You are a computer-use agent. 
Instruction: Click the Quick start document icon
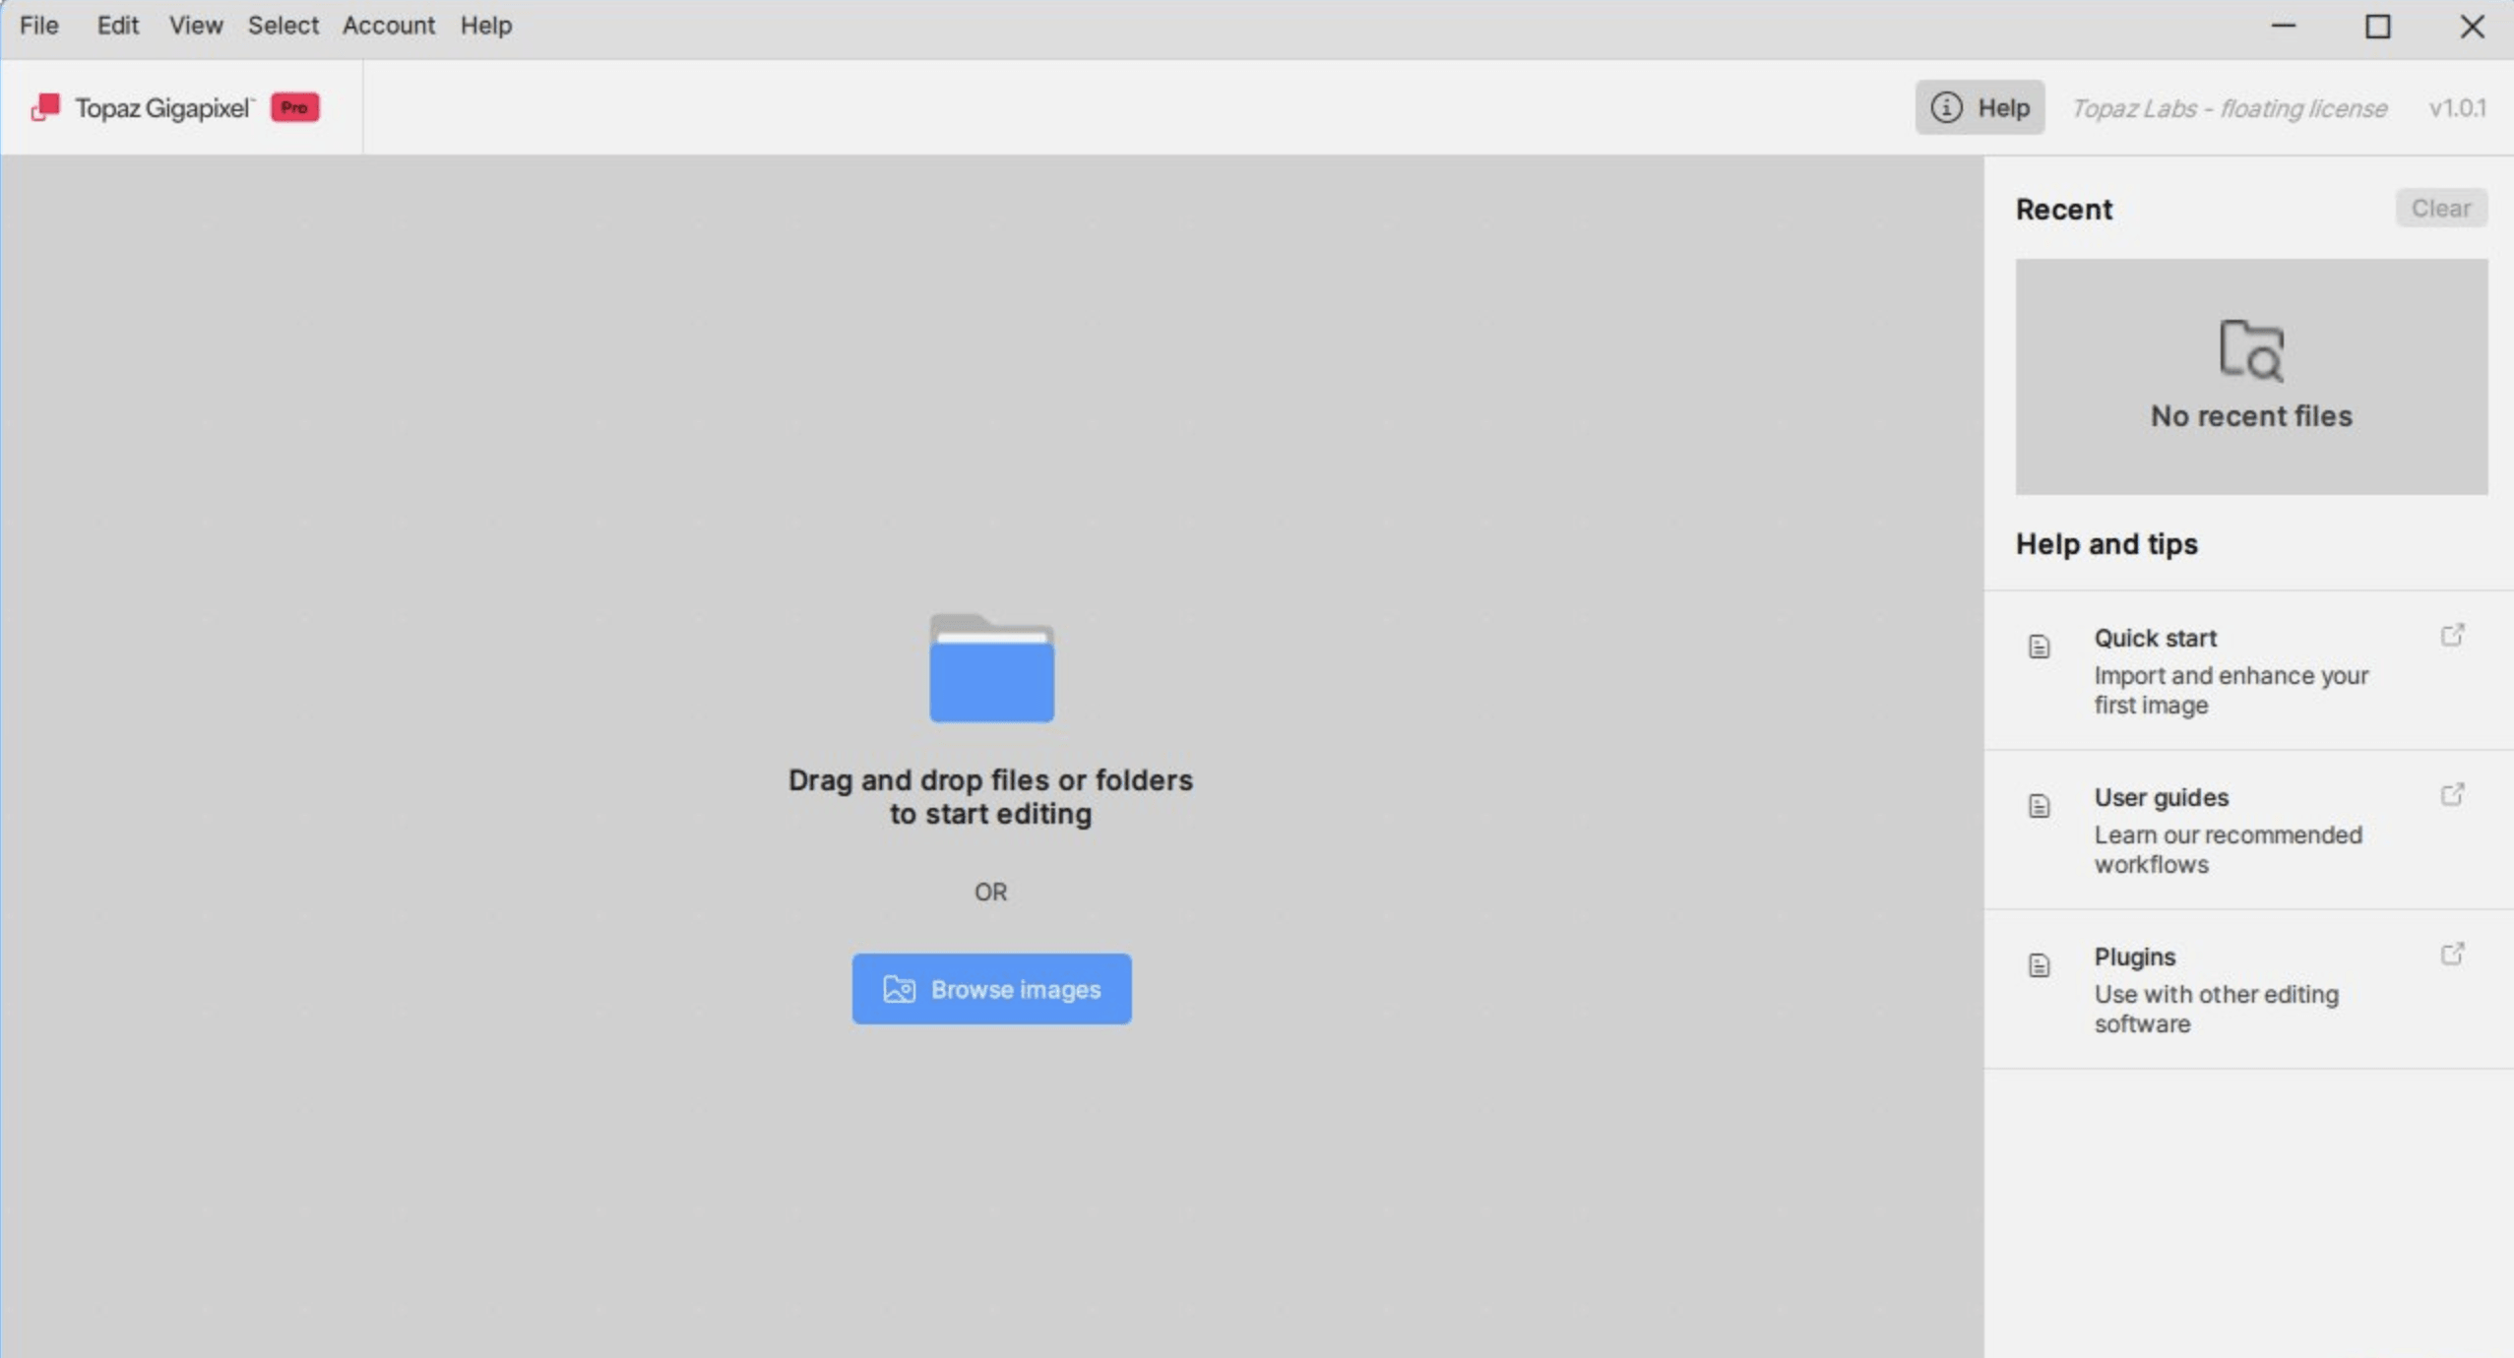coord(2039,647)
